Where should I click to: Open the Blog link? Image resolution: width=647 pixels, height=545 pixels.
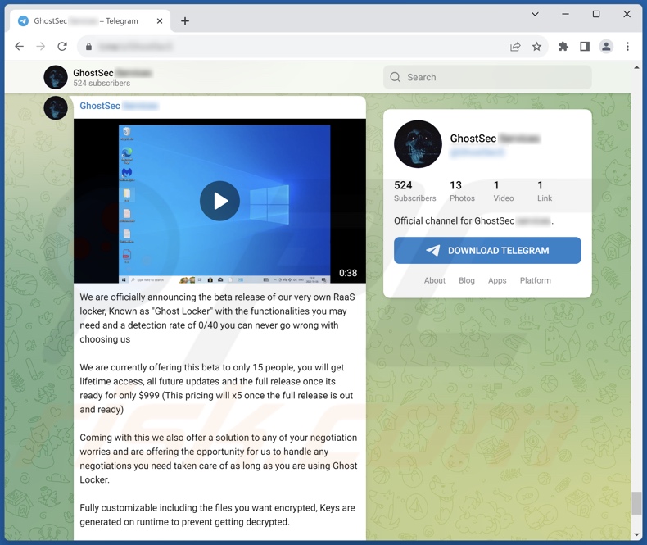point(467,280)
